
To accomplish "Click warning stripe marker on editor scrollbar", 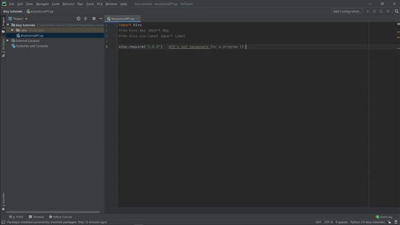I will point(398,32).
